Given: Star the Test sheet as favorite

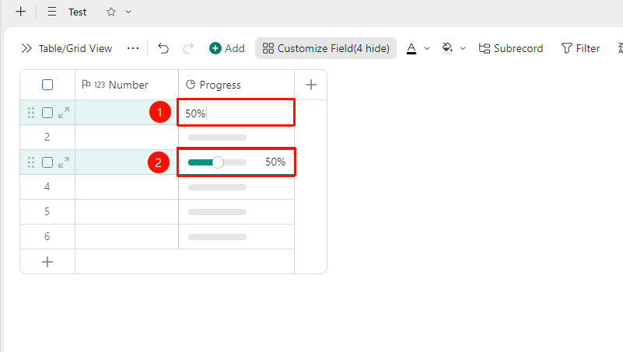Looking at the screenshot, I should click(x=111, y=12).
